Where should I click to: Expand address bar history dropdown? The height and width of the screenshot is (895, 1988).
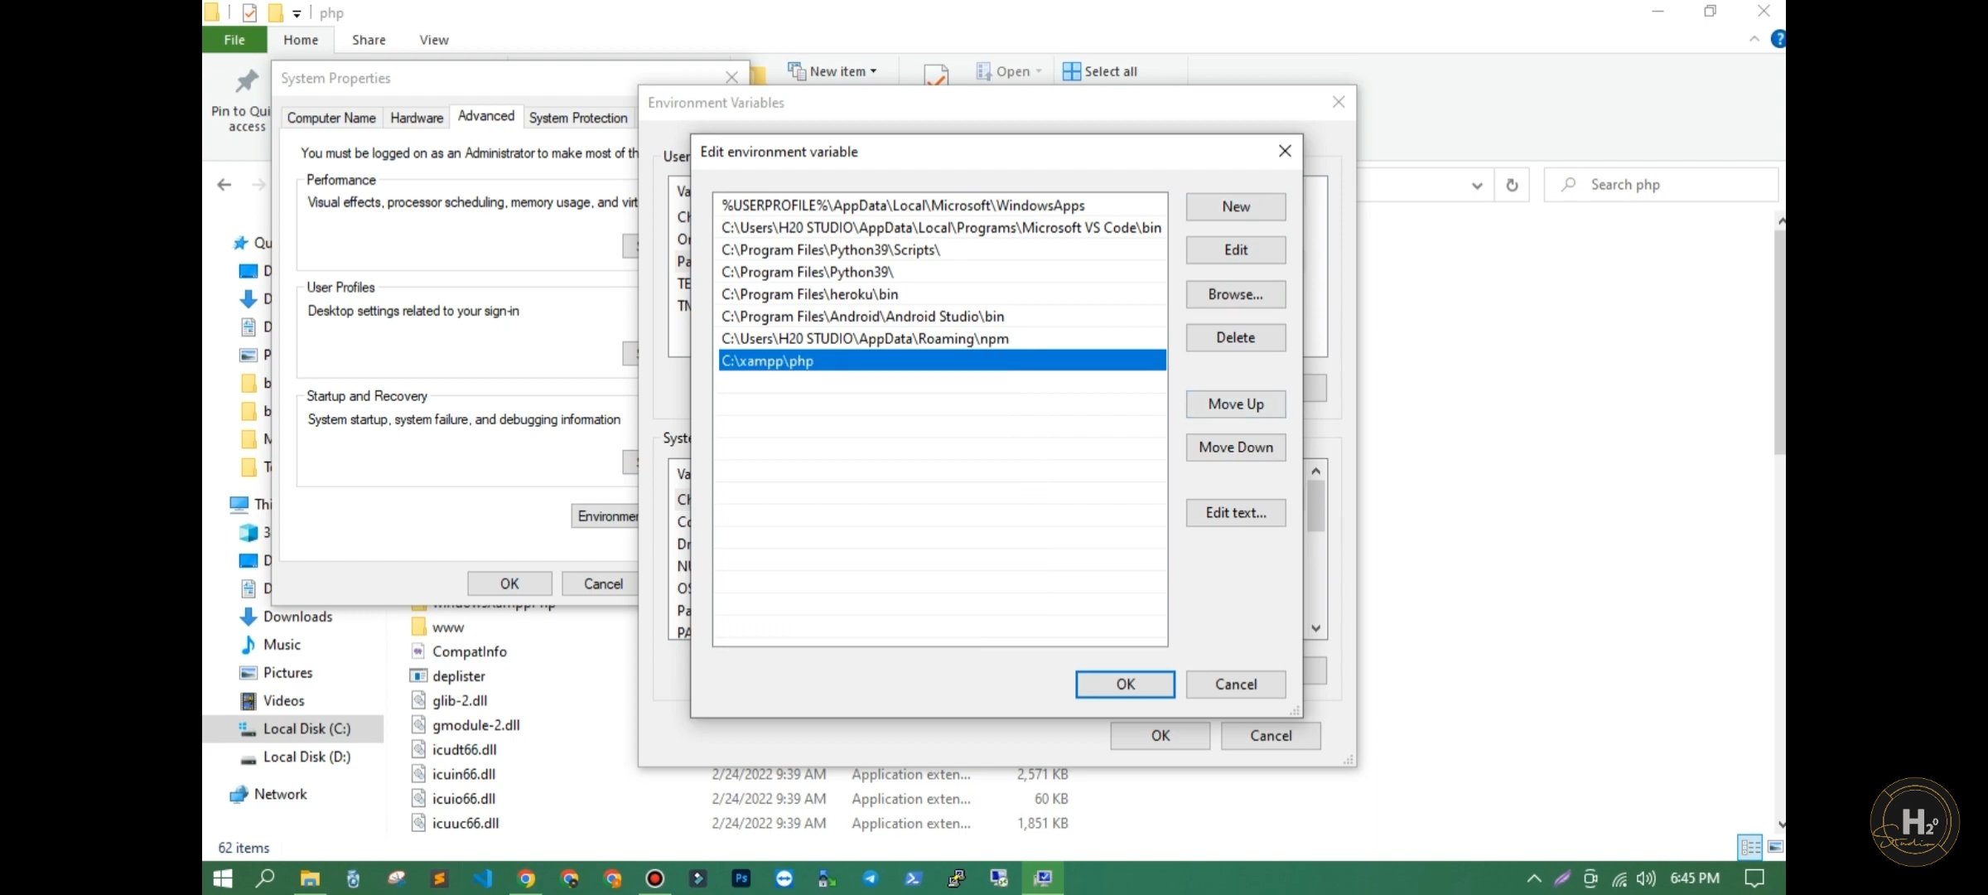1476,186
